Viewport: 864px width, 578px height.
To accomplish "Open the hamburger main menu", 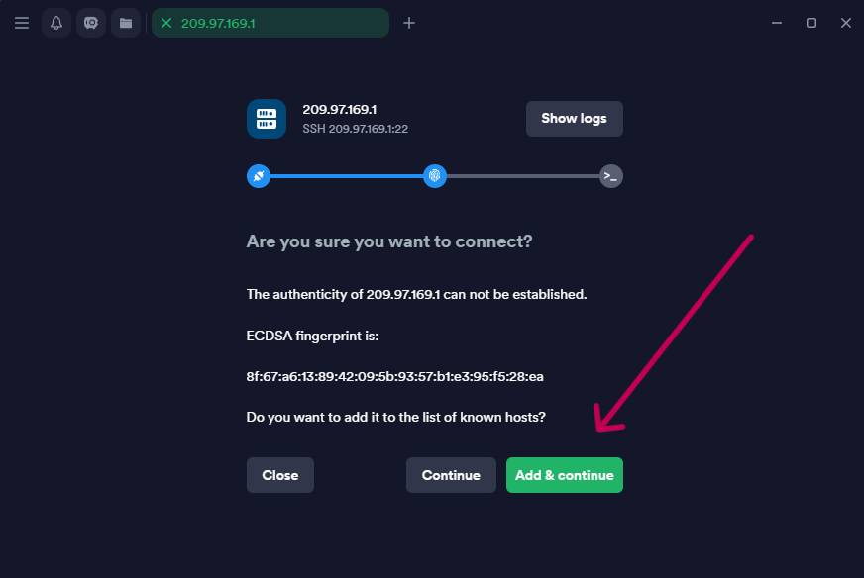I will [22, 23].
